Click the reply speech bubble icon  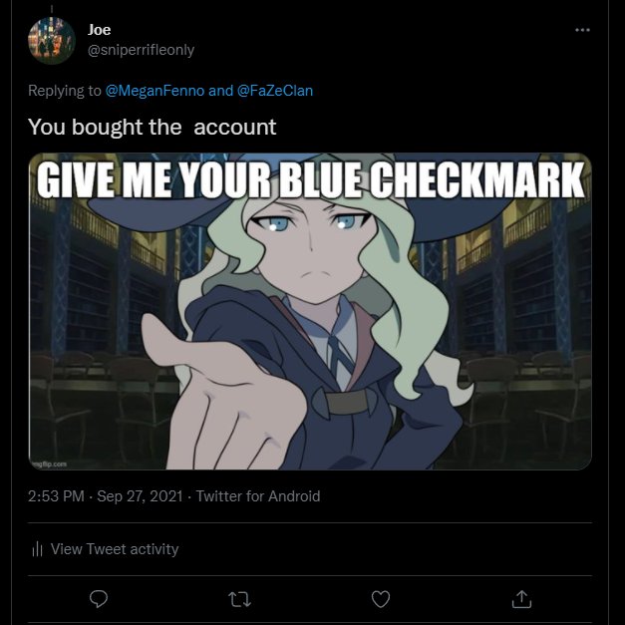pos(99,599)
